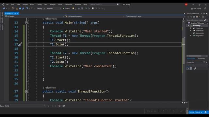The width and height of the screenshot is (209, 117).
Task: Open the Server Explorer side tab
Action: pos(2,17)
